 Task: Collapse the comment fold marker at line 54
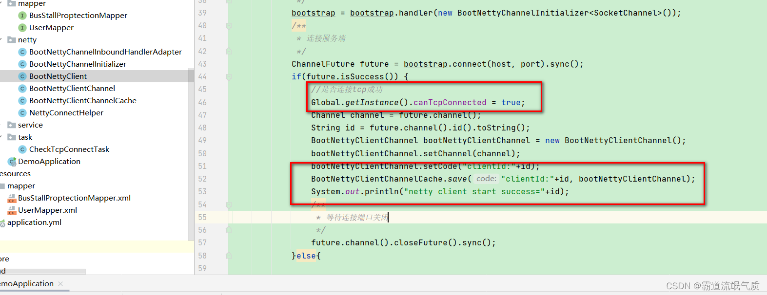tap(228, 204)
